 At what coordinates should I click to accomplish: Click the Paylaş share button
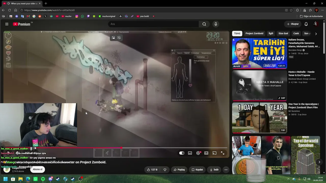[179, 170]
